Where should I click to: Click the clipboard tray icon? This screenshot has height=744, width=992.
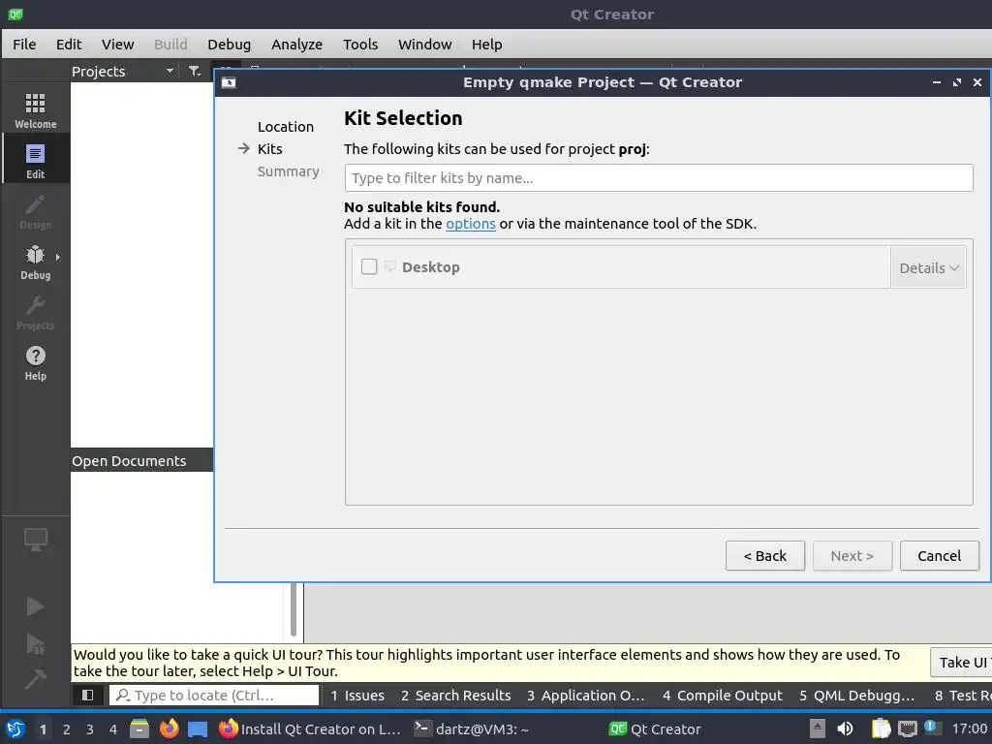(x=881, y=728)
